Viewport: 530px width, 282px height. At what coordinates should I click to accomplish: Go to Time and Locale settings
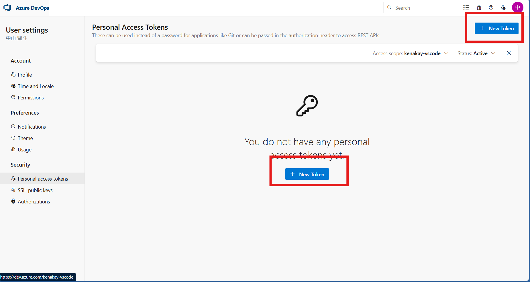point(36,86)
